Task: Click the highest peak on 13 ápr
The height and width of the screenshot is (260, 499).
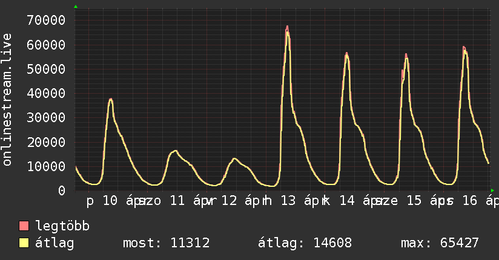Action: pyautogui.click(x=287, y=27)
